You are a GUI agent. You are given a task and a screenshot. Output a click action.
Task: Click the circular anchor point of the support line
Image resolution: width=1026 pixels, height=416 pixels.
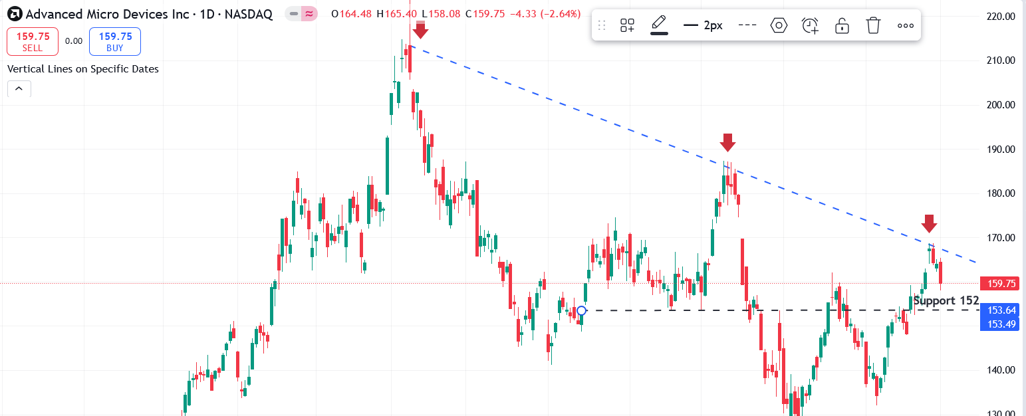click(x=582, y=310)
